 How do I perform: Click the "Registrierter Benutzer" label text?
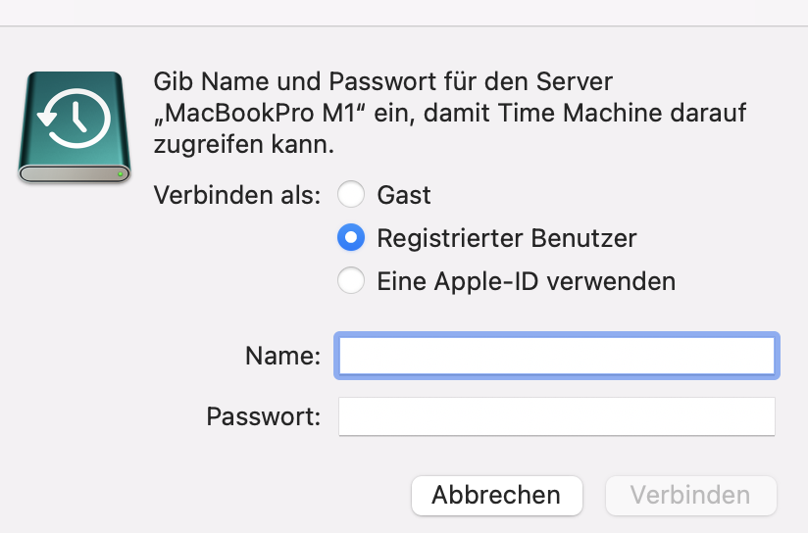(x=507, y=238)
